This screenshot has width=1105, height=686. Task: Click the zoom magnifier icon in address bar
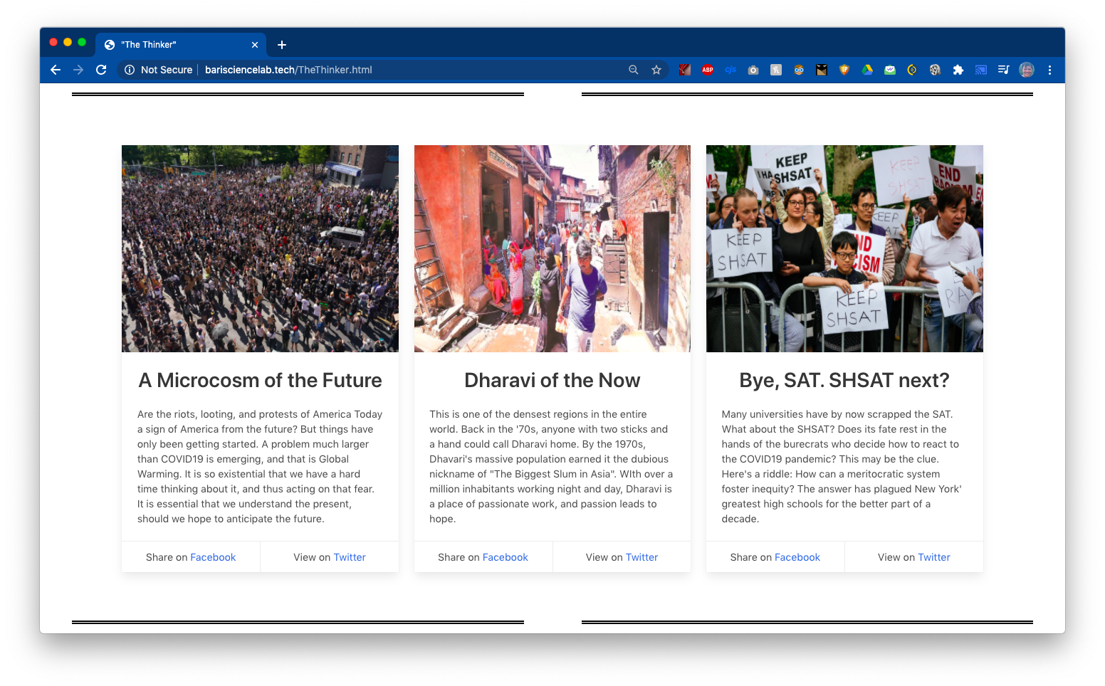pos(633,70)
